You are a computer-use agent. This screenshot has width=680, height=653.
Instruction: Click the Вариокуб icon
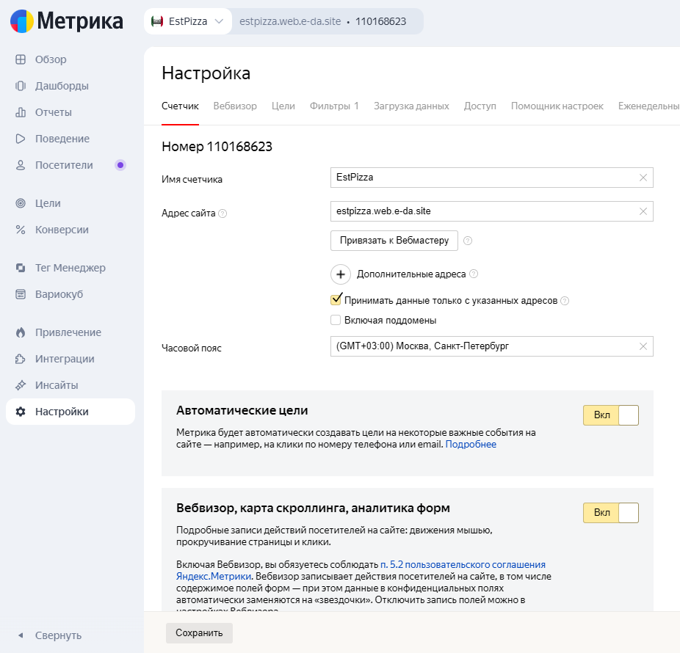click(x=21, y=294)
